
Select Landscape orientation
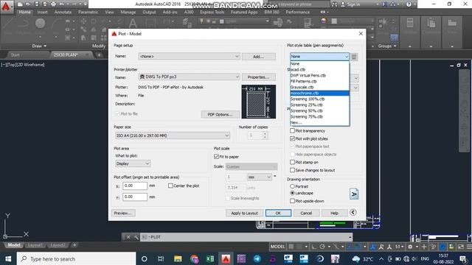tap(292, 193)
